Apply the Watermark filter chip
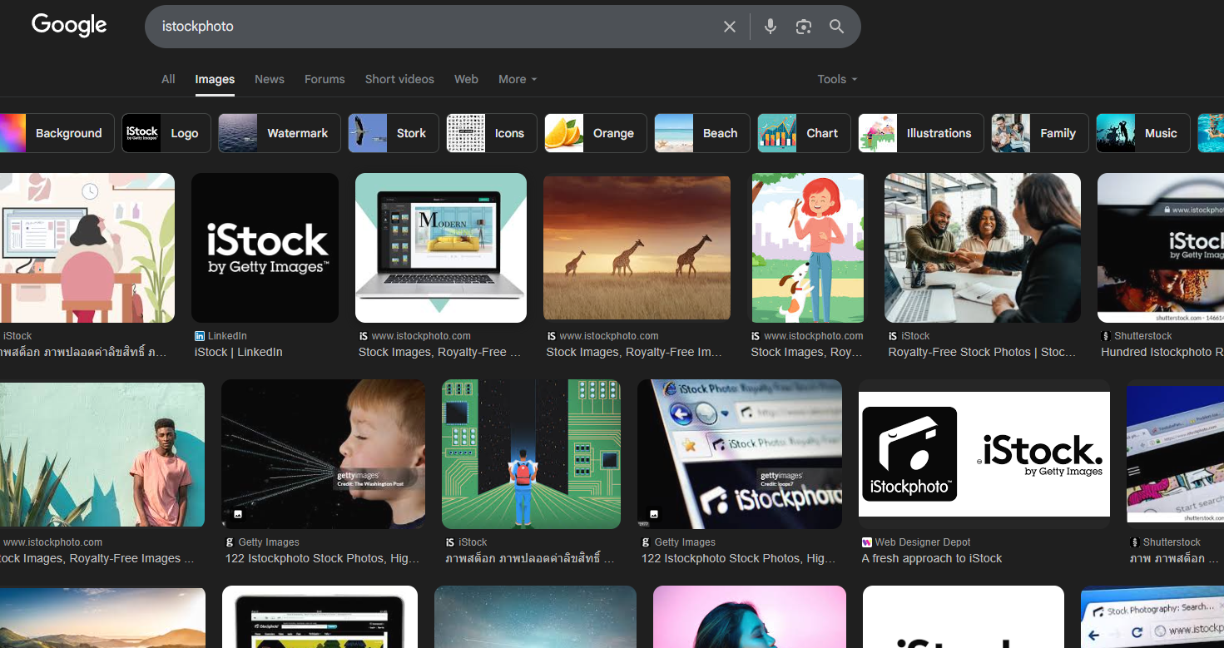 tap(297, 132)
